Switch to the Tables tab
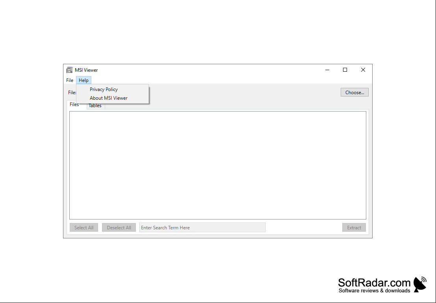 (x=96, y=106)
